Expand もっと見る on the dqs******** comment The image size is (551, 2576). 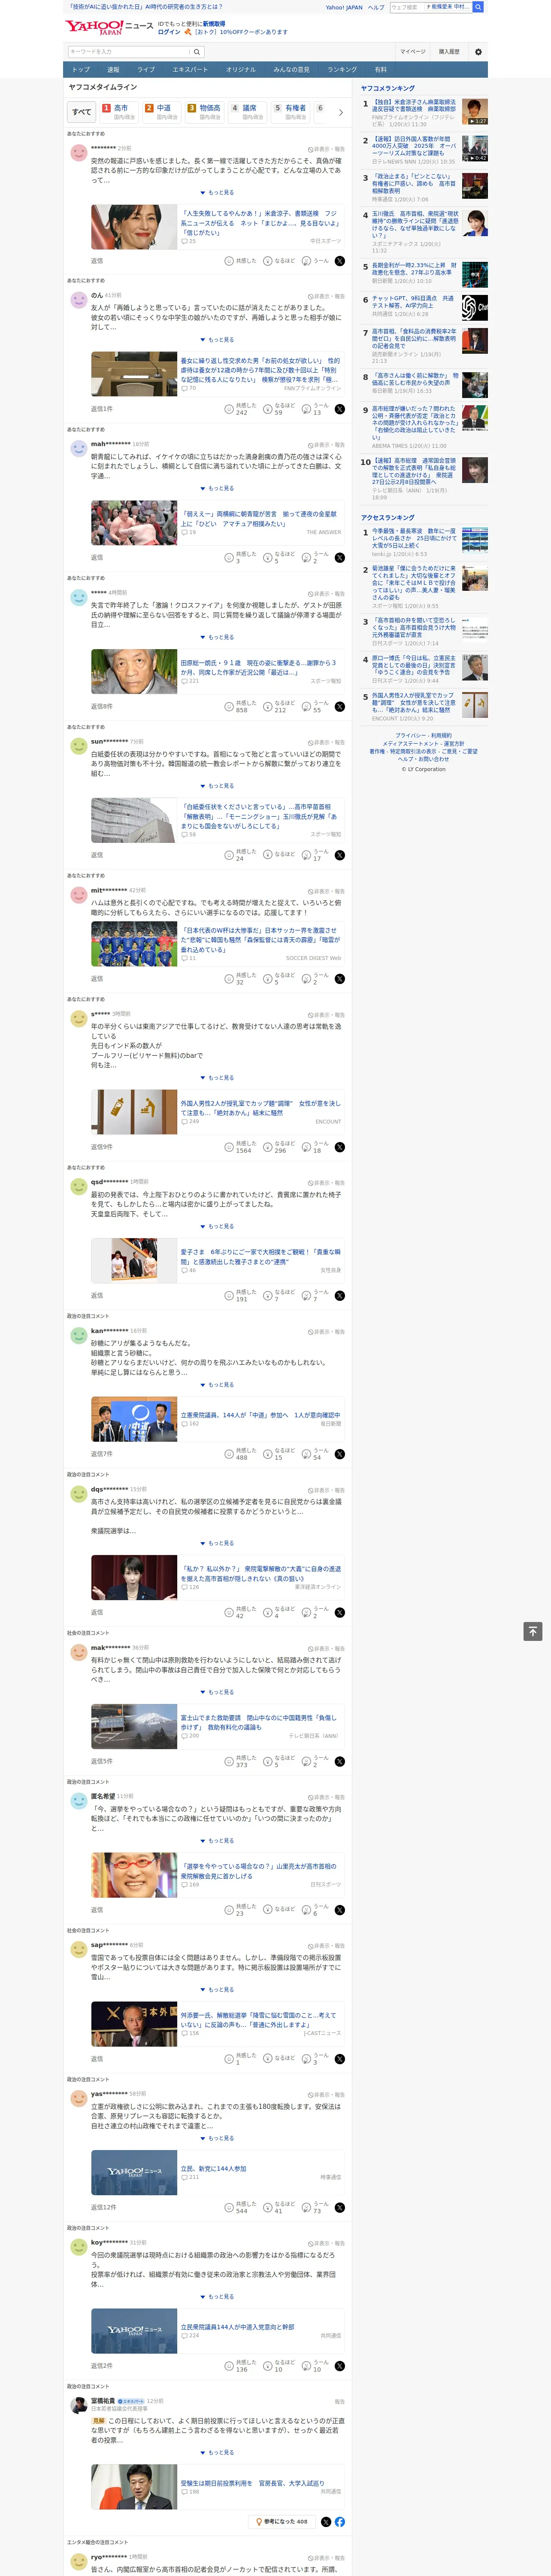[x=217, y=1543]
